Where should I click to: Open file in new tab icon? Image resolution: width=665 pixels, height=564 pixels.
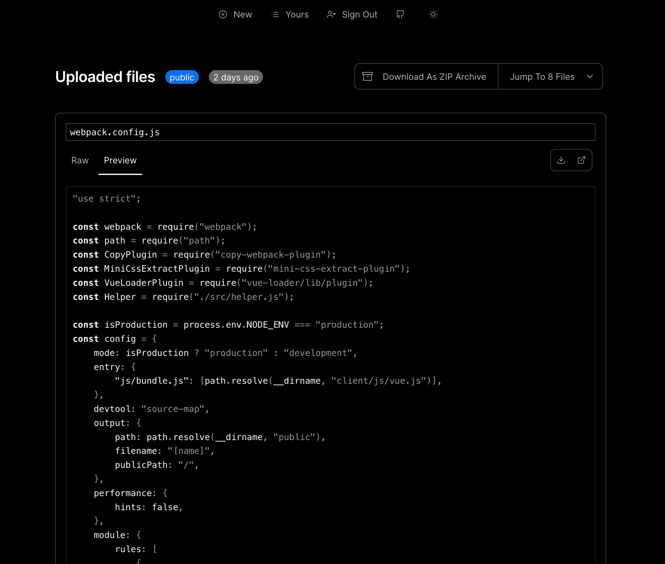581,160
